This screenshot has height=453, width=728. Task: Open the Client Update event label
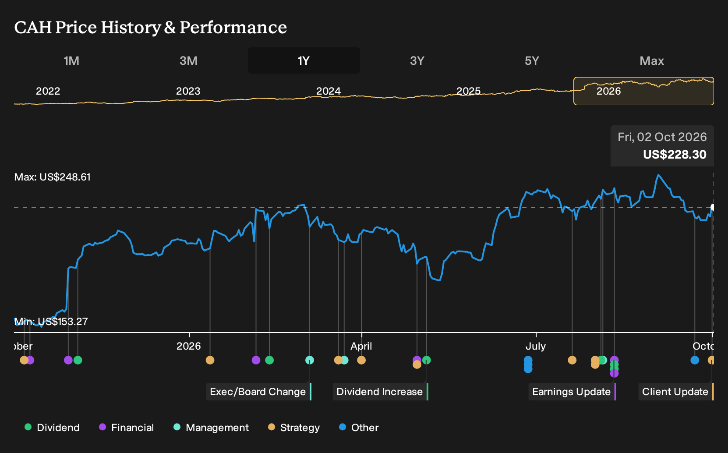click(676, 392)
